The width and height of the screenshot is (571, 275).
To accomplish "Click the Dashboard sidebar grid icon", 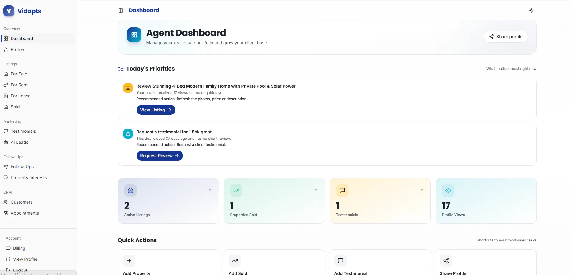I will [x=6, y=38].
